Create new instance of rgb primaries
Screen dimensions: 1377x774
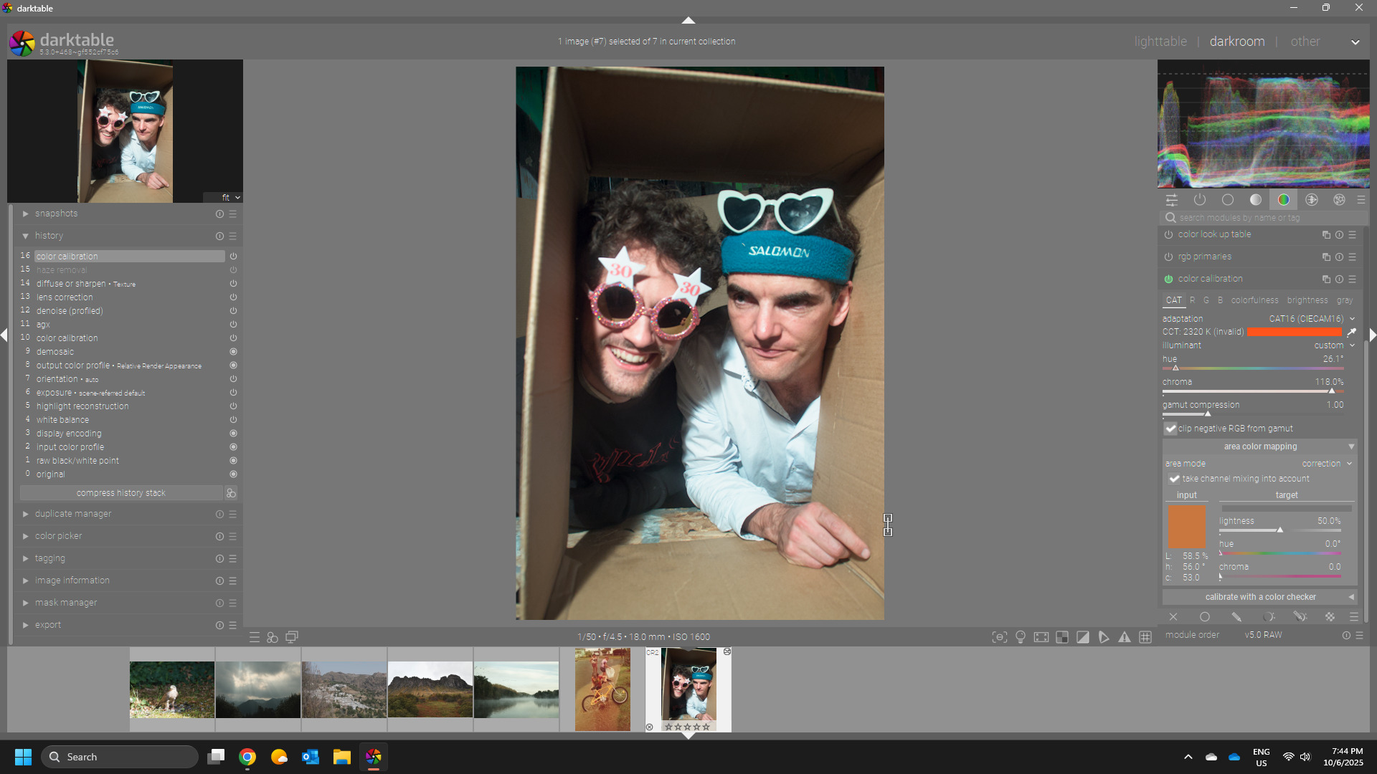(1326, 257)
